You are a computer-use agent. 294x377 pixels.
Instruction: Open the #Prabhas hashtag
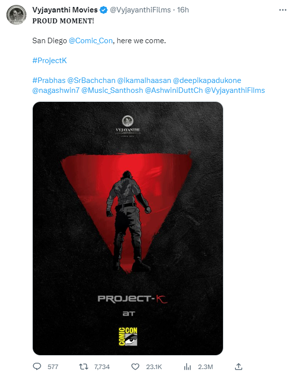tap(49, 80)
